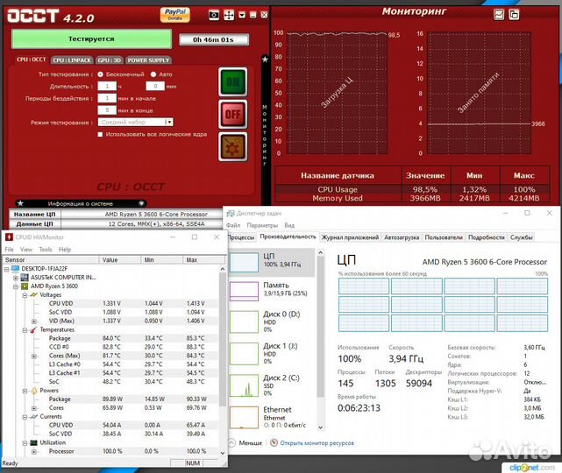
Task: Open the OCCT dropdown arrow icon in title bar
Action: (242, 15)
